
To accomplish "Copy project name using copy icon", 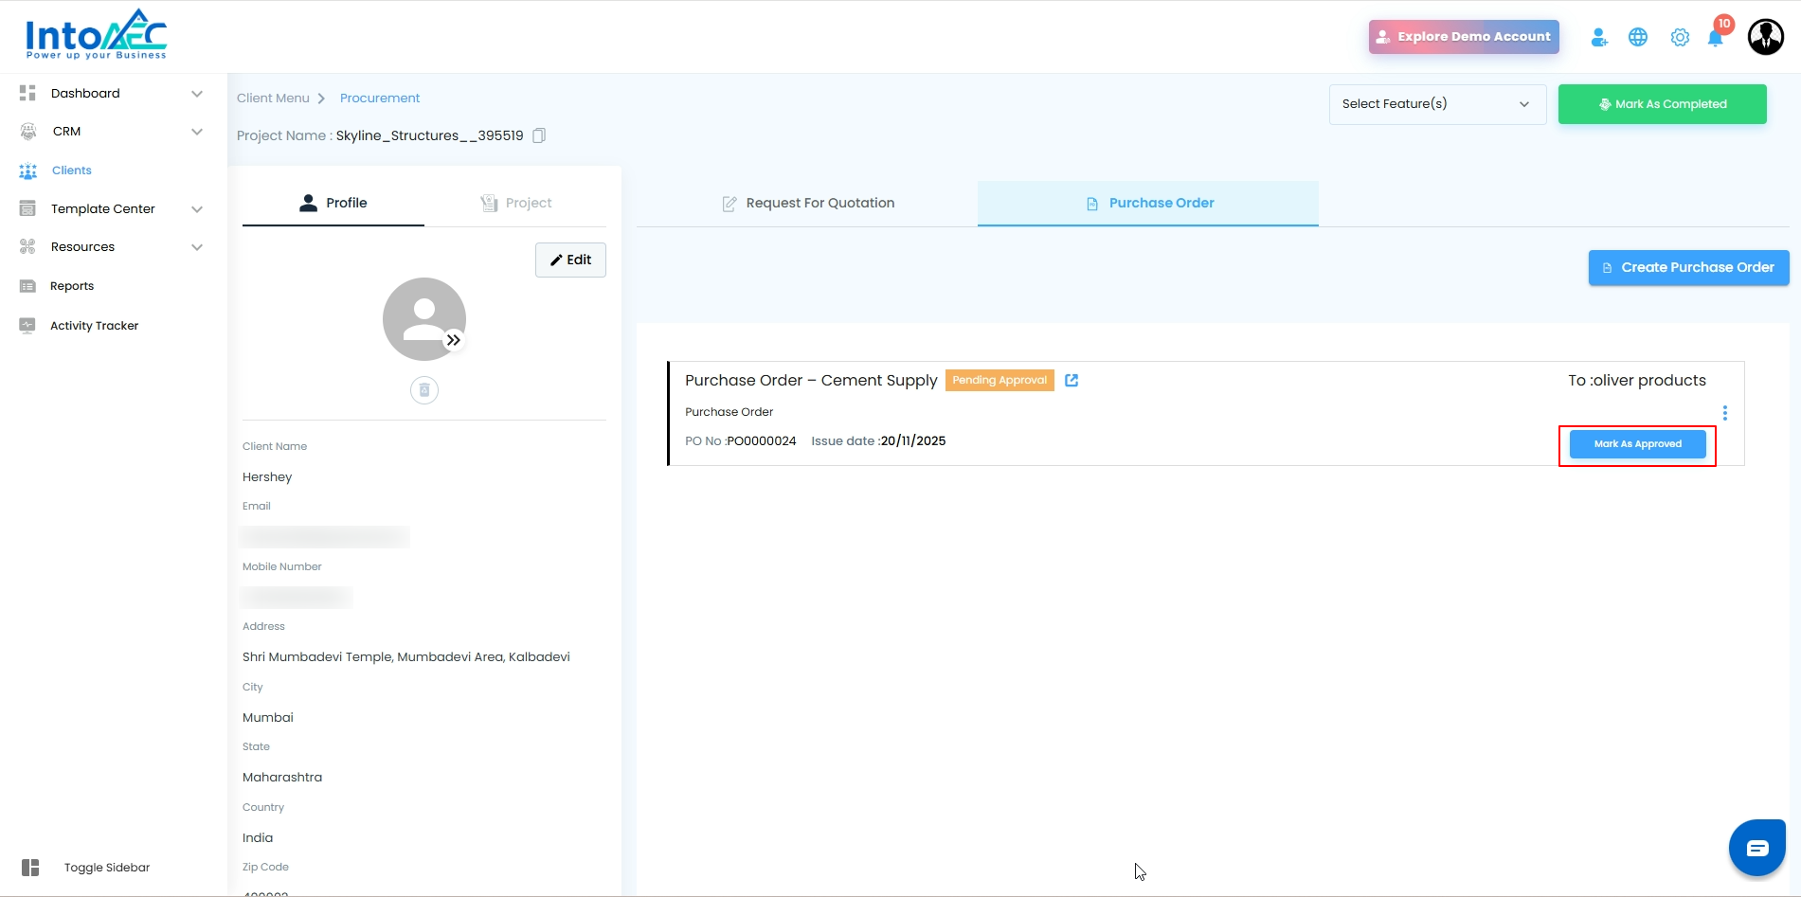I will pos(539,135).
